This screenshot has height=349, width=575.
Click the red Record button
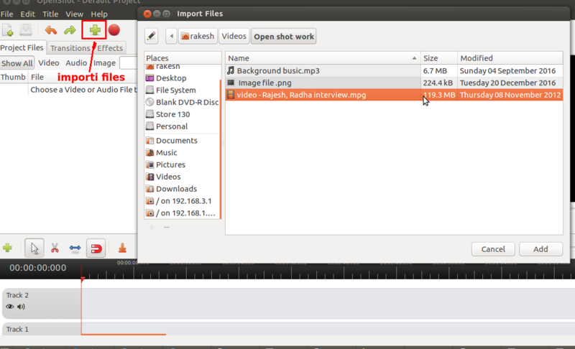tap(114, 30)
